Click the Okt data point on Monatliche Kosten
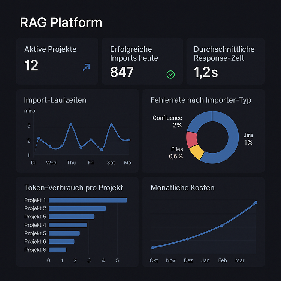The height and width of the screenshot is (281, 281). [152, 247]
